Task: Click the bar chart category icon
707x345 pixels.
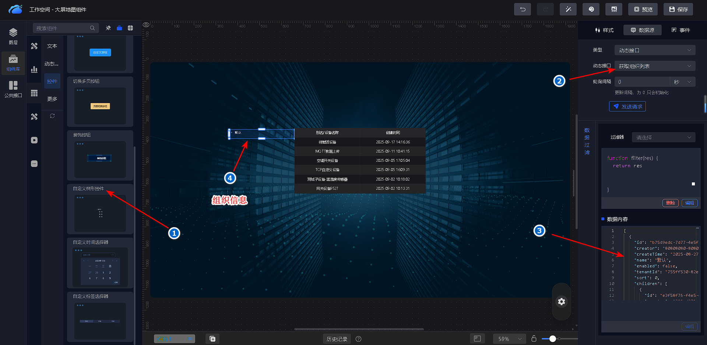Action: pos(34,70)
